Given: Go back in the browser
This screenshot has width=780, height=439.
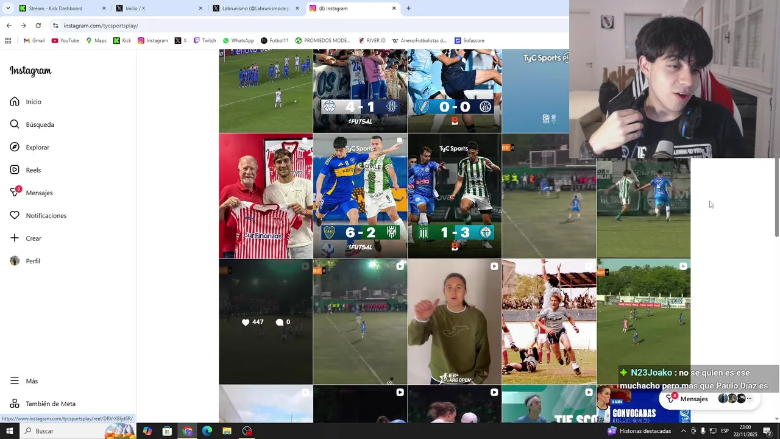Looking at the screenshot, I should click(x=9, y=26).
